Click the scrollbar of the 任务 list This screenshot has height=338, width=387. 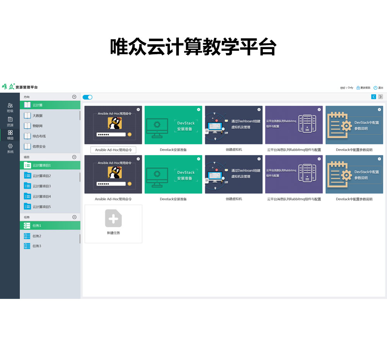pyautogui.click(x=80, y=239)
